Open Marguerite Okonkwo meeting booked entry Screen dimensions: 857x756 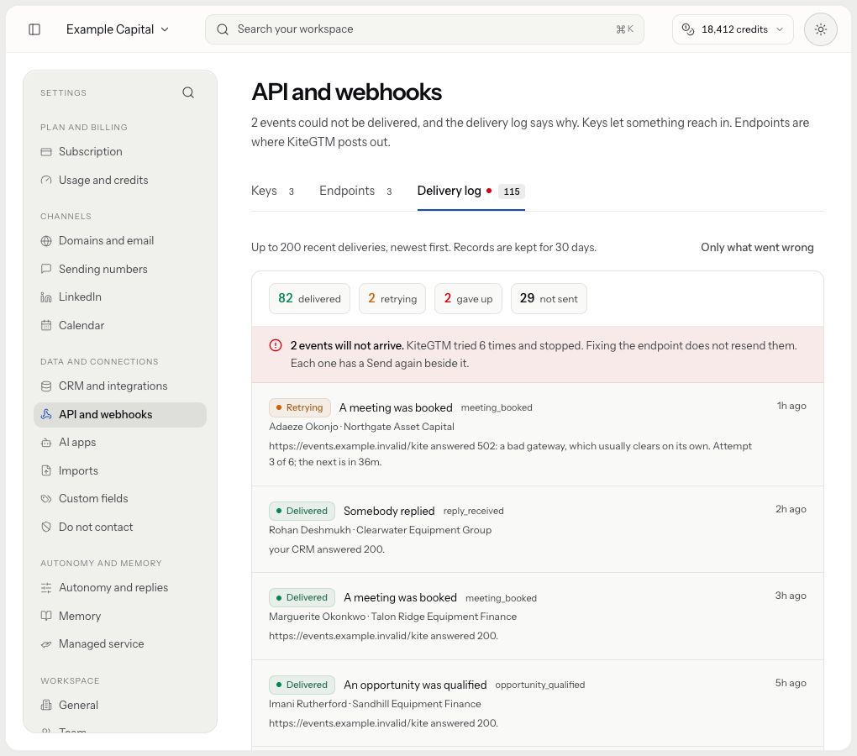point(537,617)
